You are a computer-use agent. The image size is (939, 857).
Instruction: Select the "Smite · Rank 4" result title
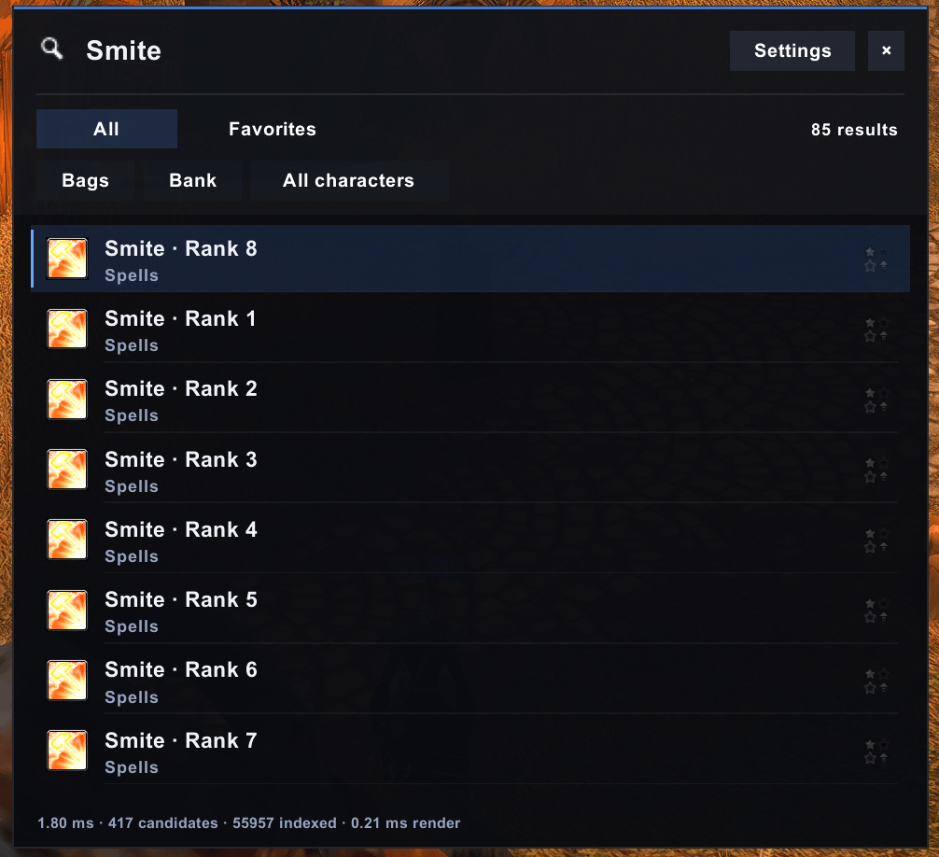coord(181,529)
